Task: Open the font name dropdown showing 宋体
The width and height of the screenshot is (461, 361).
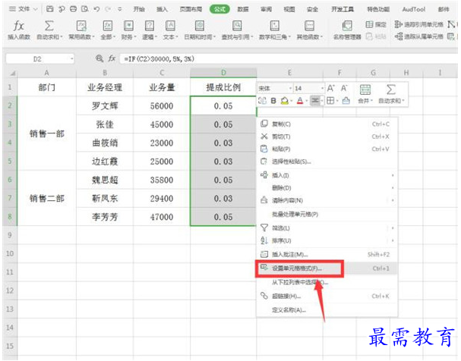Action: 290,88
